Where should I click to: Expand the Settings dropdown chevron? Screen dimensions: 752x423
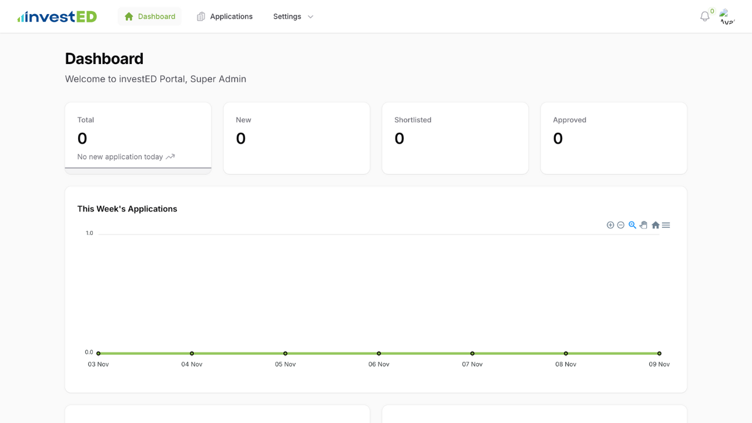[x=310, y=17]
